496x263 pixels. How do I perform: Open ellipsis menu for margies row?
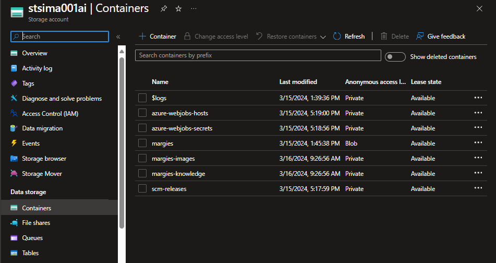[478, 143]
